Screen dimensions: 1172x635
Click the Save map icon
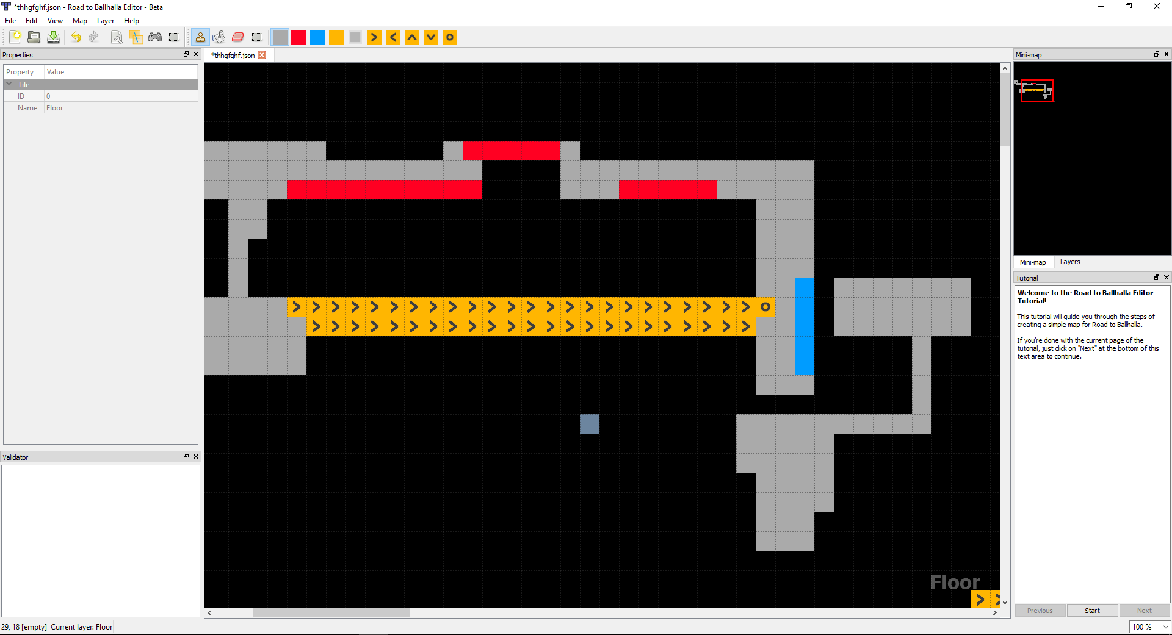(x=54, y=37)
